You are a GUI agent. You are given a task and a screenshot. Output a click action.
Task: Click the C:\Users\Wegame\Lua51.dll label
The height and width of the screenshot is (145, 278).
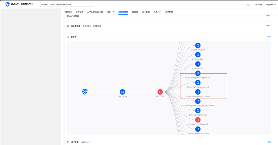pyautogui.click(x=198, y=87)
